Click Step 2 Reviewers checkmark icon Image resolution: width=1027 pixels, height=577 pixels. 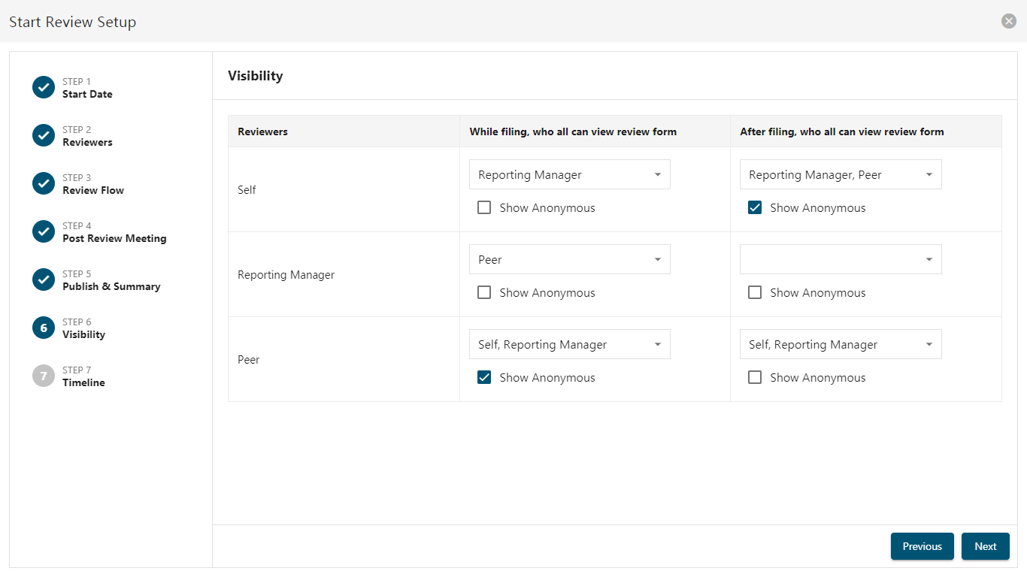coord(44,135)
